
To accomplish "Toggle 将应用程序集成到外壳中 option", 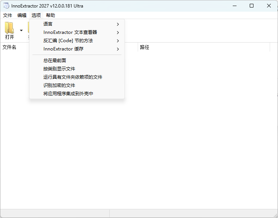I will pos(77,94).
